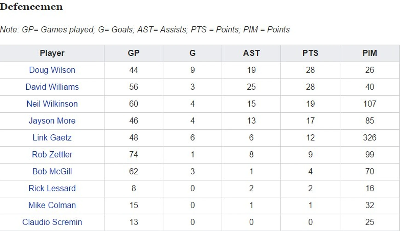Click the PTS column header

[x=310, y=53]
